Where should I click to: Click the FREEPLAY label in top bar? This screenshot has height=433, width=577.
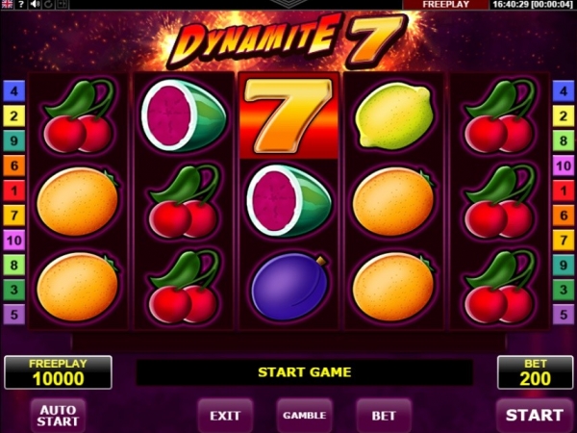[x=445, y=5]
